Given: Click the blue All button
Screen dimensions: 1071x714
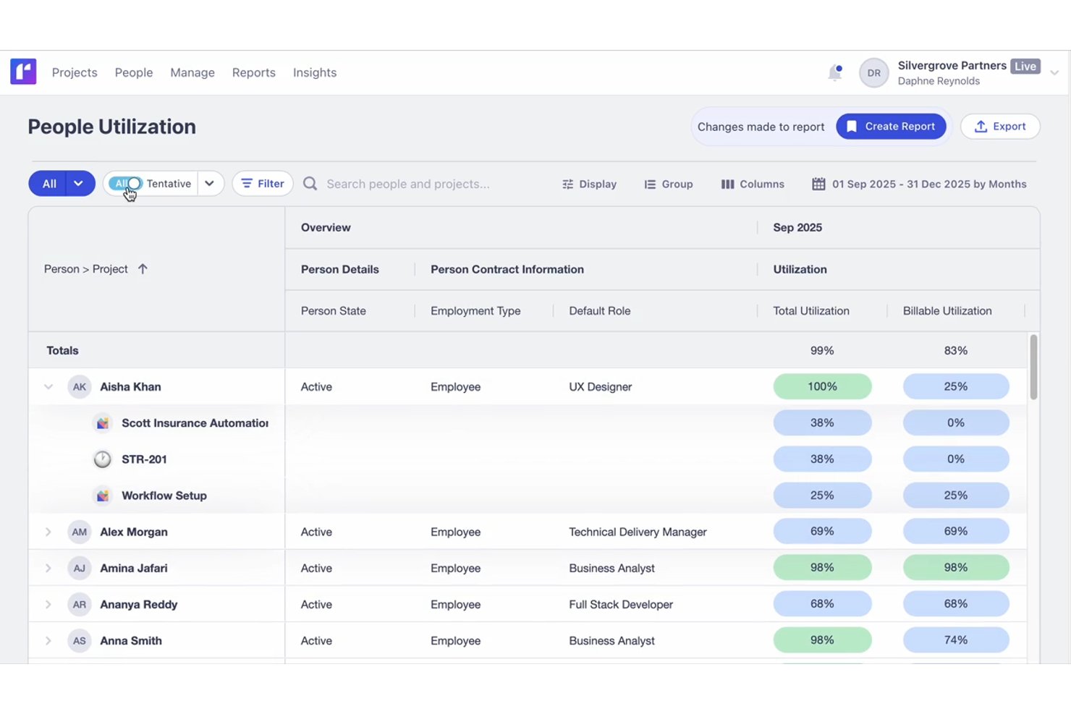Looking at the screenshot, I should pos(48,184).
